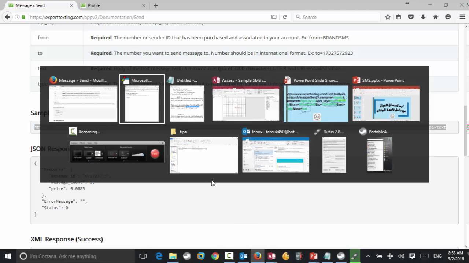Image resolution: width=469 pixels, height=263 pixels.
Task: Show your bookmarks list icon
Action: (x=398, y=17)
